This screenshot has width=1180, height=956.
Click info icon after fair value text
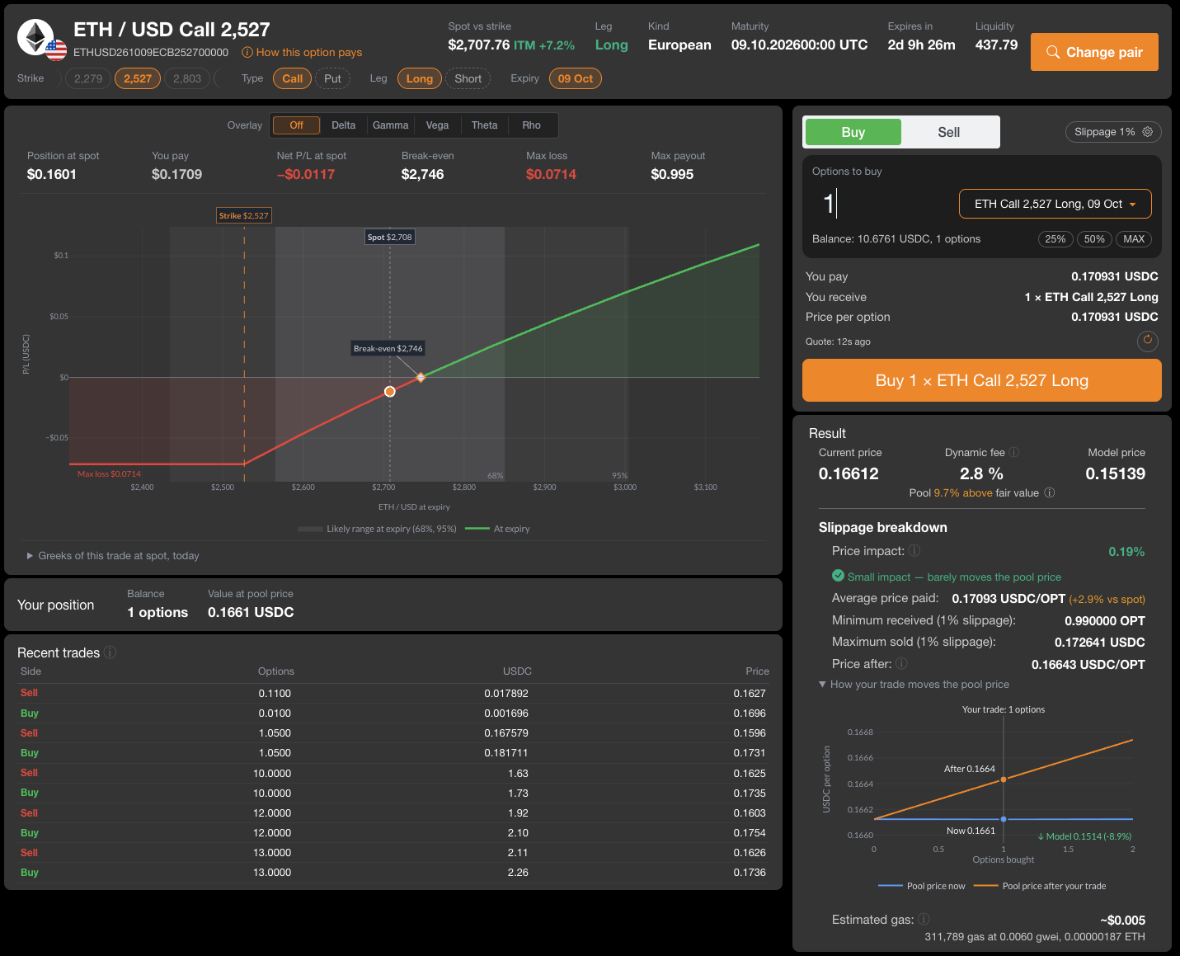point(1050,492)
